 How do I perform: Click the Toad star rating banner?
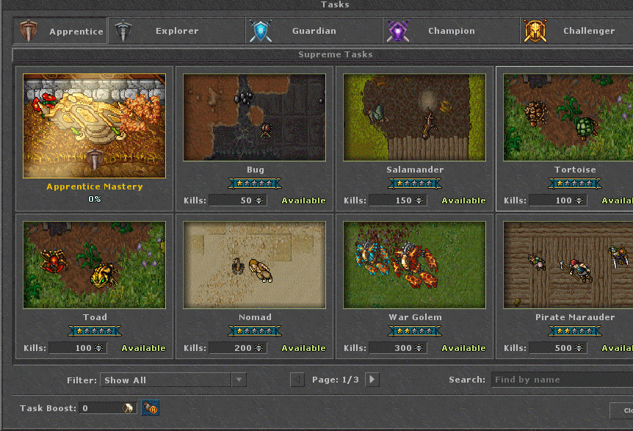click(95, 331)
